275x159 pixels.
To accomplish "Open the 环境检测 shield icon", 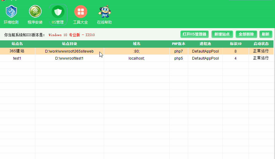I will coord(11,12).
